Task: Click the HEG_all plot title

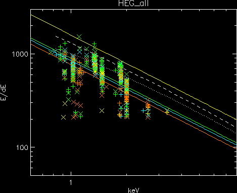Action: (x=133, y=3)
